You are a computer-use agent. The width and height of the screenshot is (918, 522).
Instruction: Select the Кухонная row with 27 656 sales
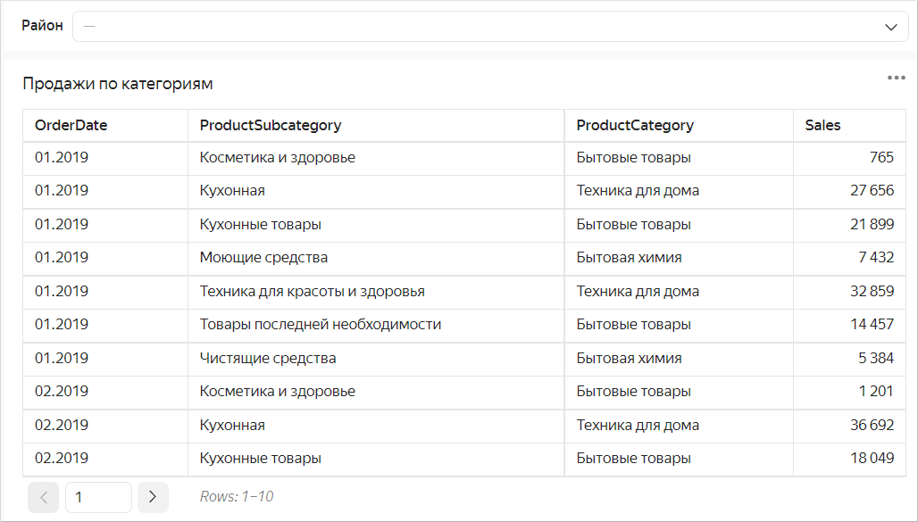coord(357,191)
